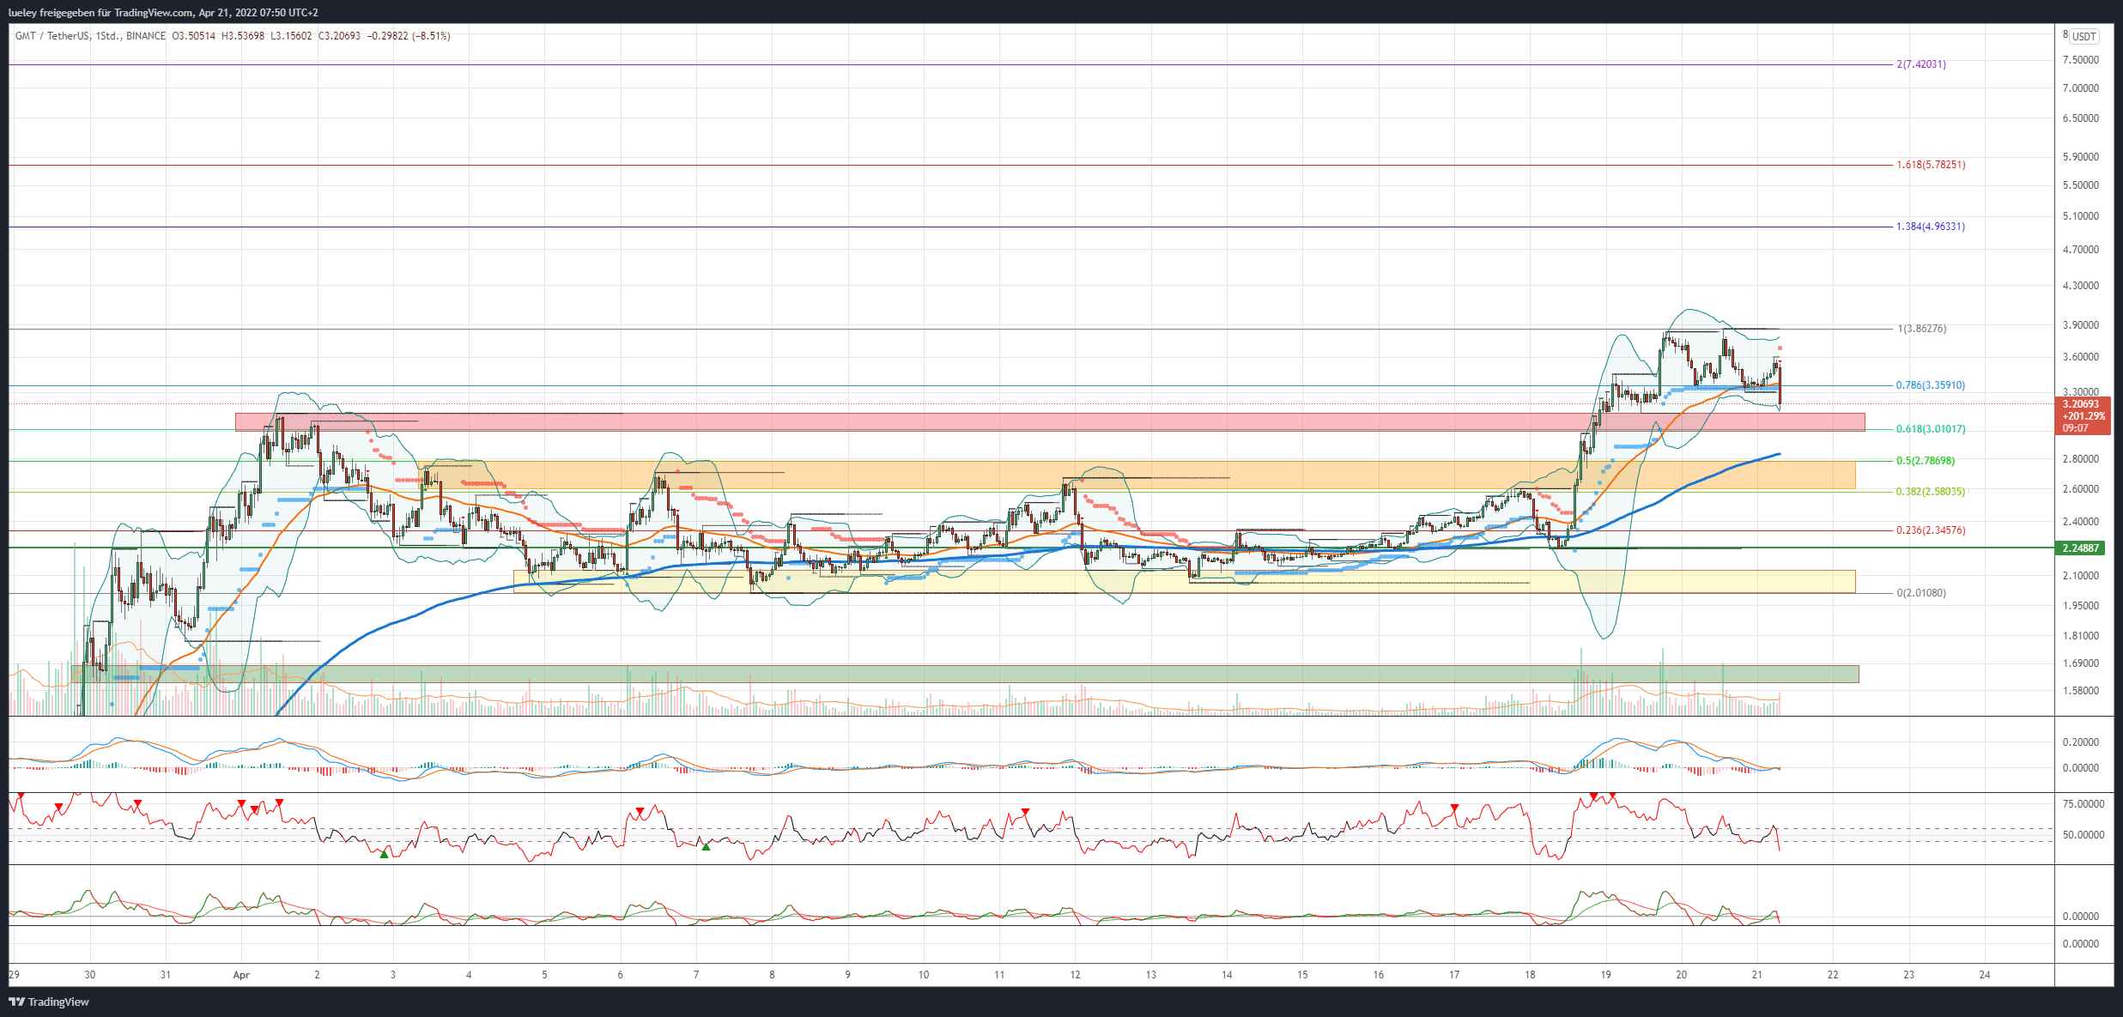This screenshot has height=1017, width=2123.
Task: Select the red resistance zone rectangle
Action: [x=1050, y=421]
